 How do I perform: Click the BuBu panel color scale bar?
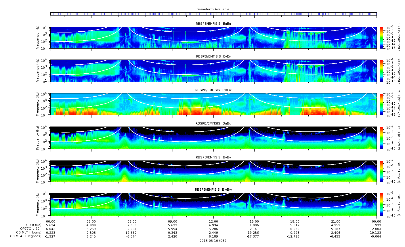381,138
